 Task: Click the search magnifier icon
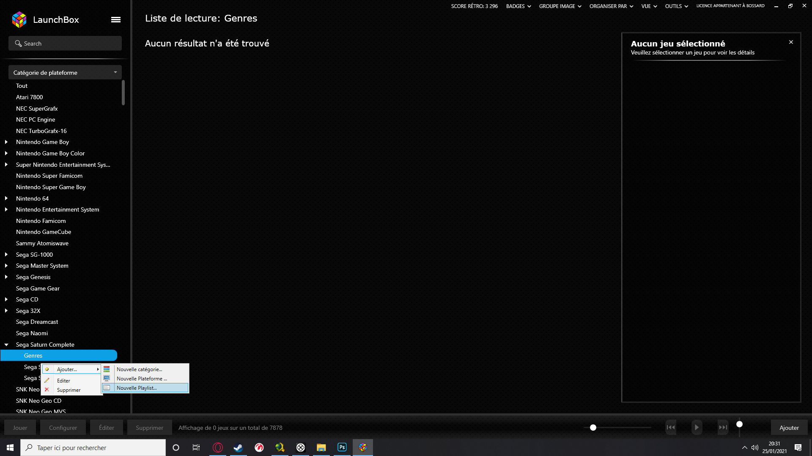tap(18, 43)
